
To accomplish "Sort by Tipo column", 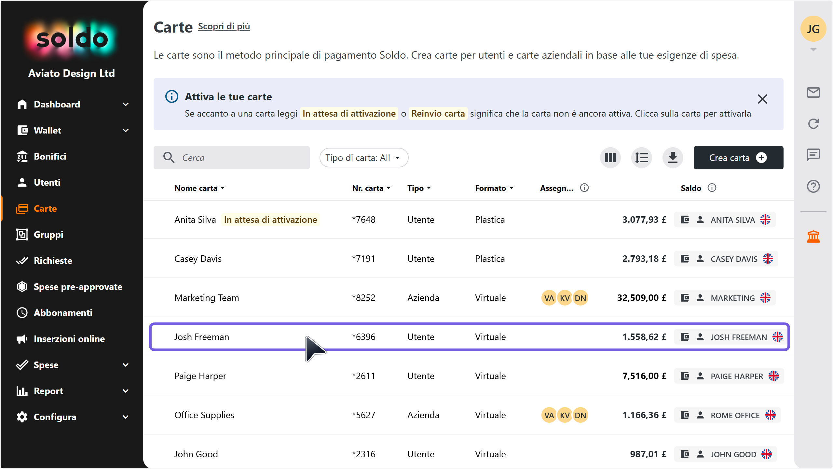I will coord(419,188).
